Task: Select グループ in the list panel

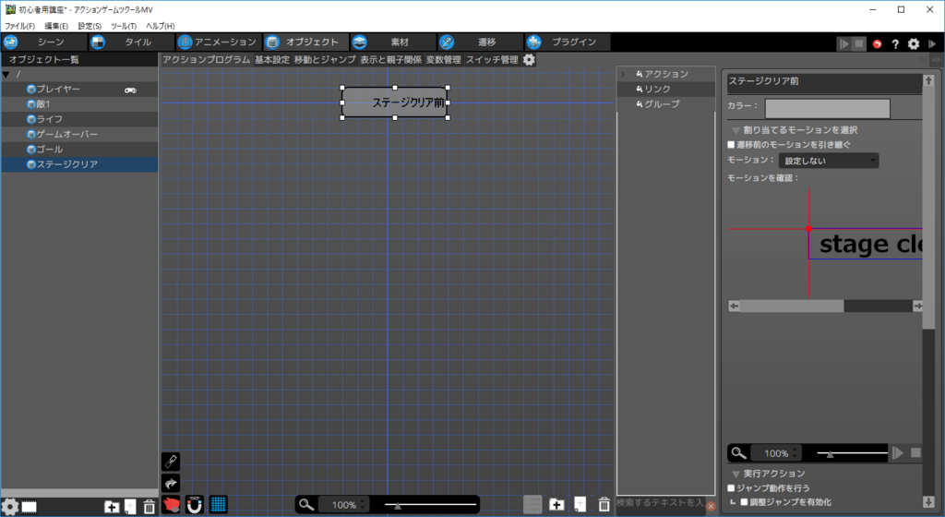Action: pyautogui.click(x=666, y=104)
